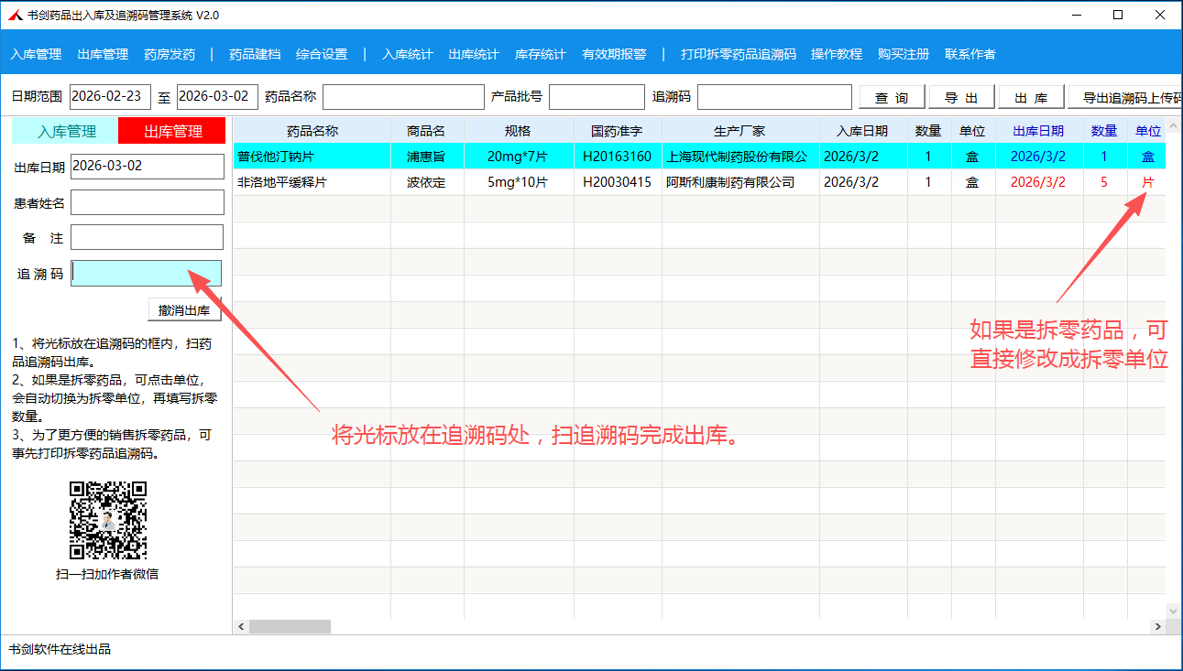Click the WeChat QR code image

click(x=108, y=520)
